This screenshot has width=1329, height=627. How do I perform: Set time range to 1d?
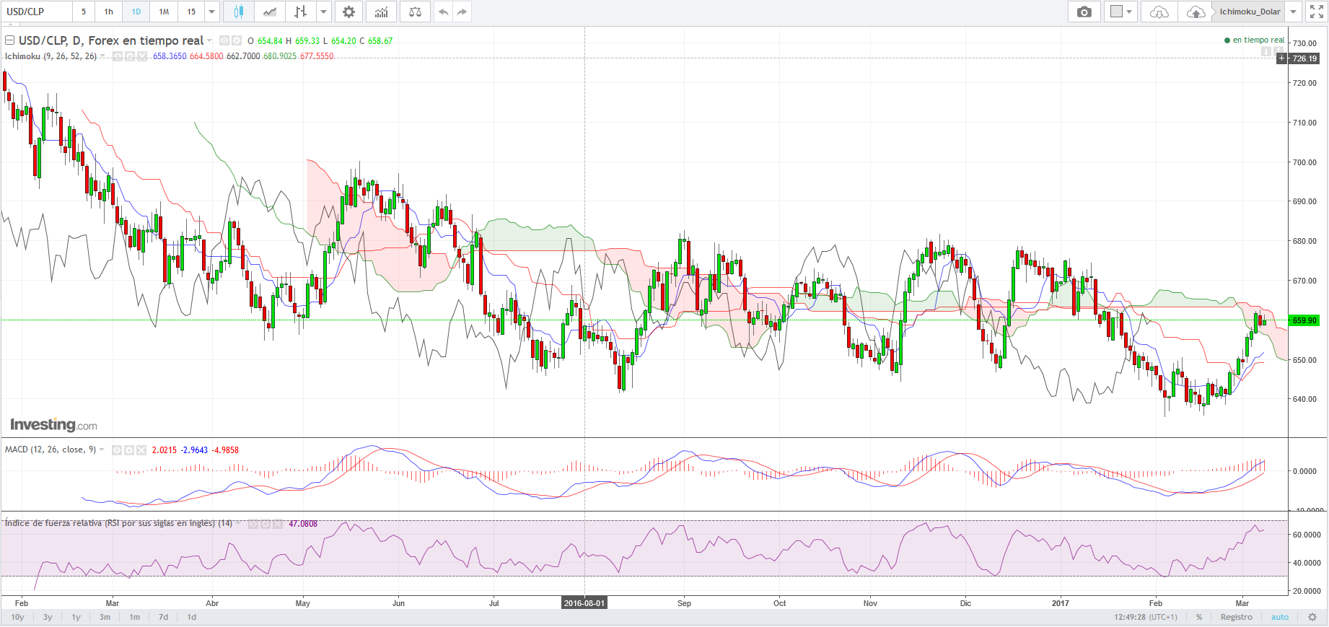(x=192, y=617)
